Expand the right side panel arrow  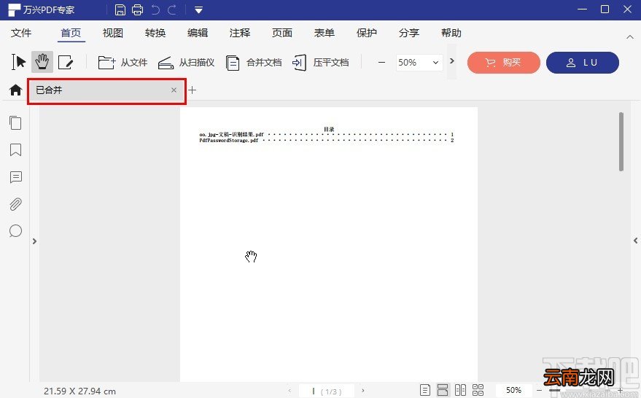tap(636, 241)
